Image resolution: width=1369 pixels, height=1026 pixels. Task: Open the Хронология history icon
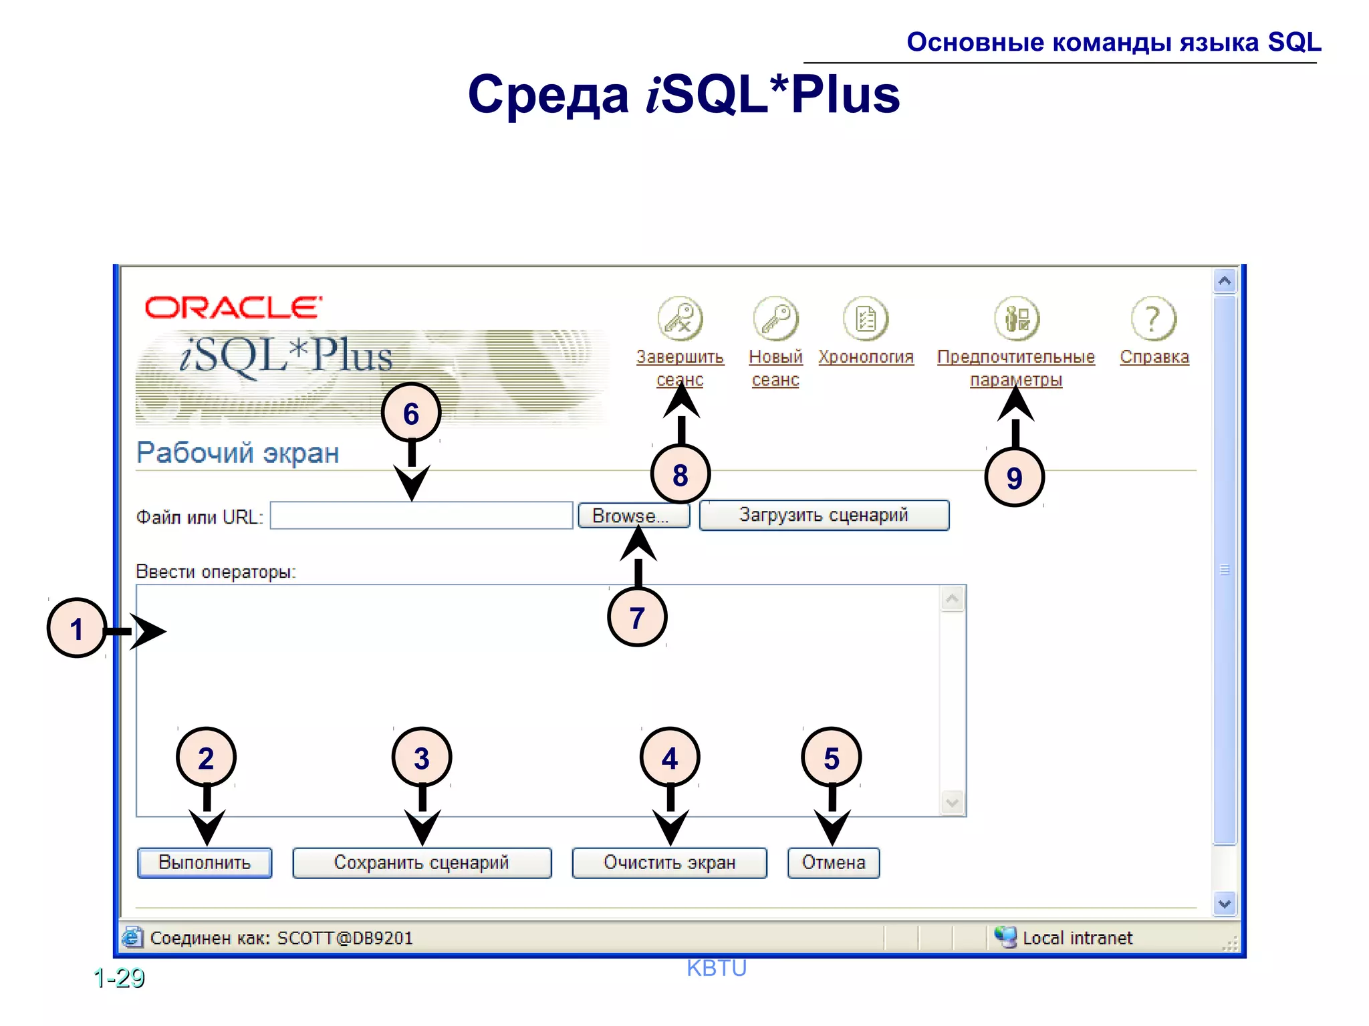pos(866,319)
